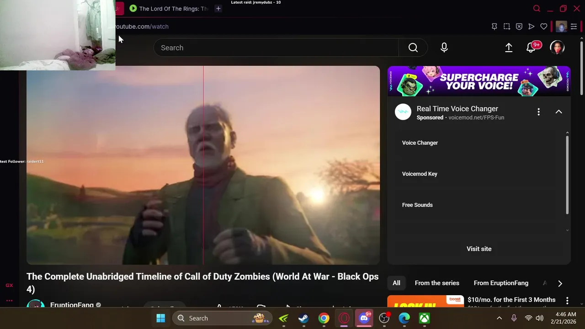Open options for the Boost Mobile ad
Viewport: 585px width, 329px height.
pos(567,301)
